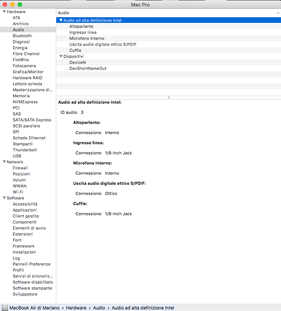The image size is (281, 311).
Task: Select the Microfono Interno row
Action: pos(87,38)
